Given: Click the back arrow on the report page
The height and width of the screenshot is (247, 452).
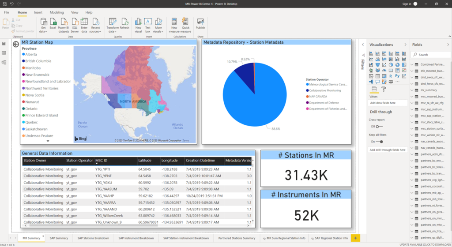Looking at the screenshot, I should coord(16,44).
